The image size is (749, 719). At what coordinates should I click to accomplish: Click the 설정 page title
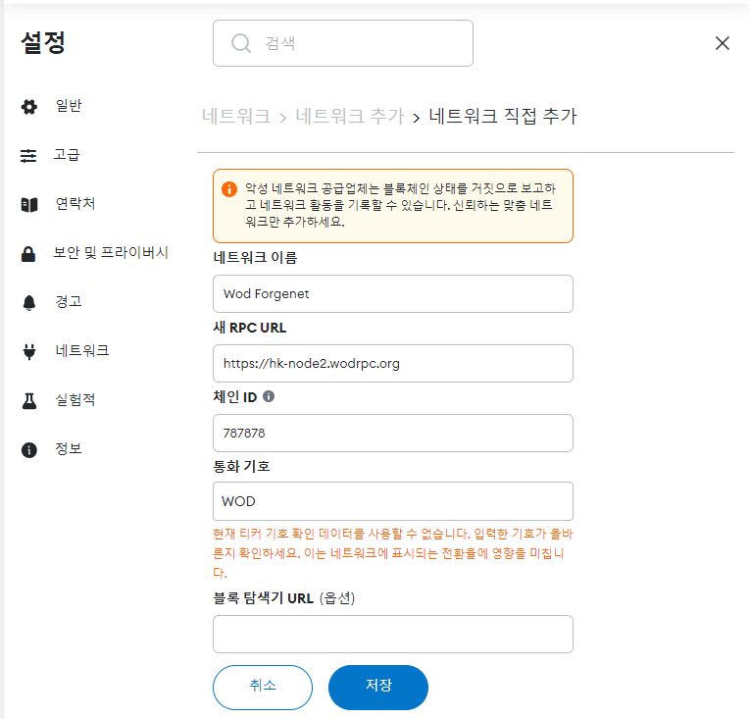point(43,43)
